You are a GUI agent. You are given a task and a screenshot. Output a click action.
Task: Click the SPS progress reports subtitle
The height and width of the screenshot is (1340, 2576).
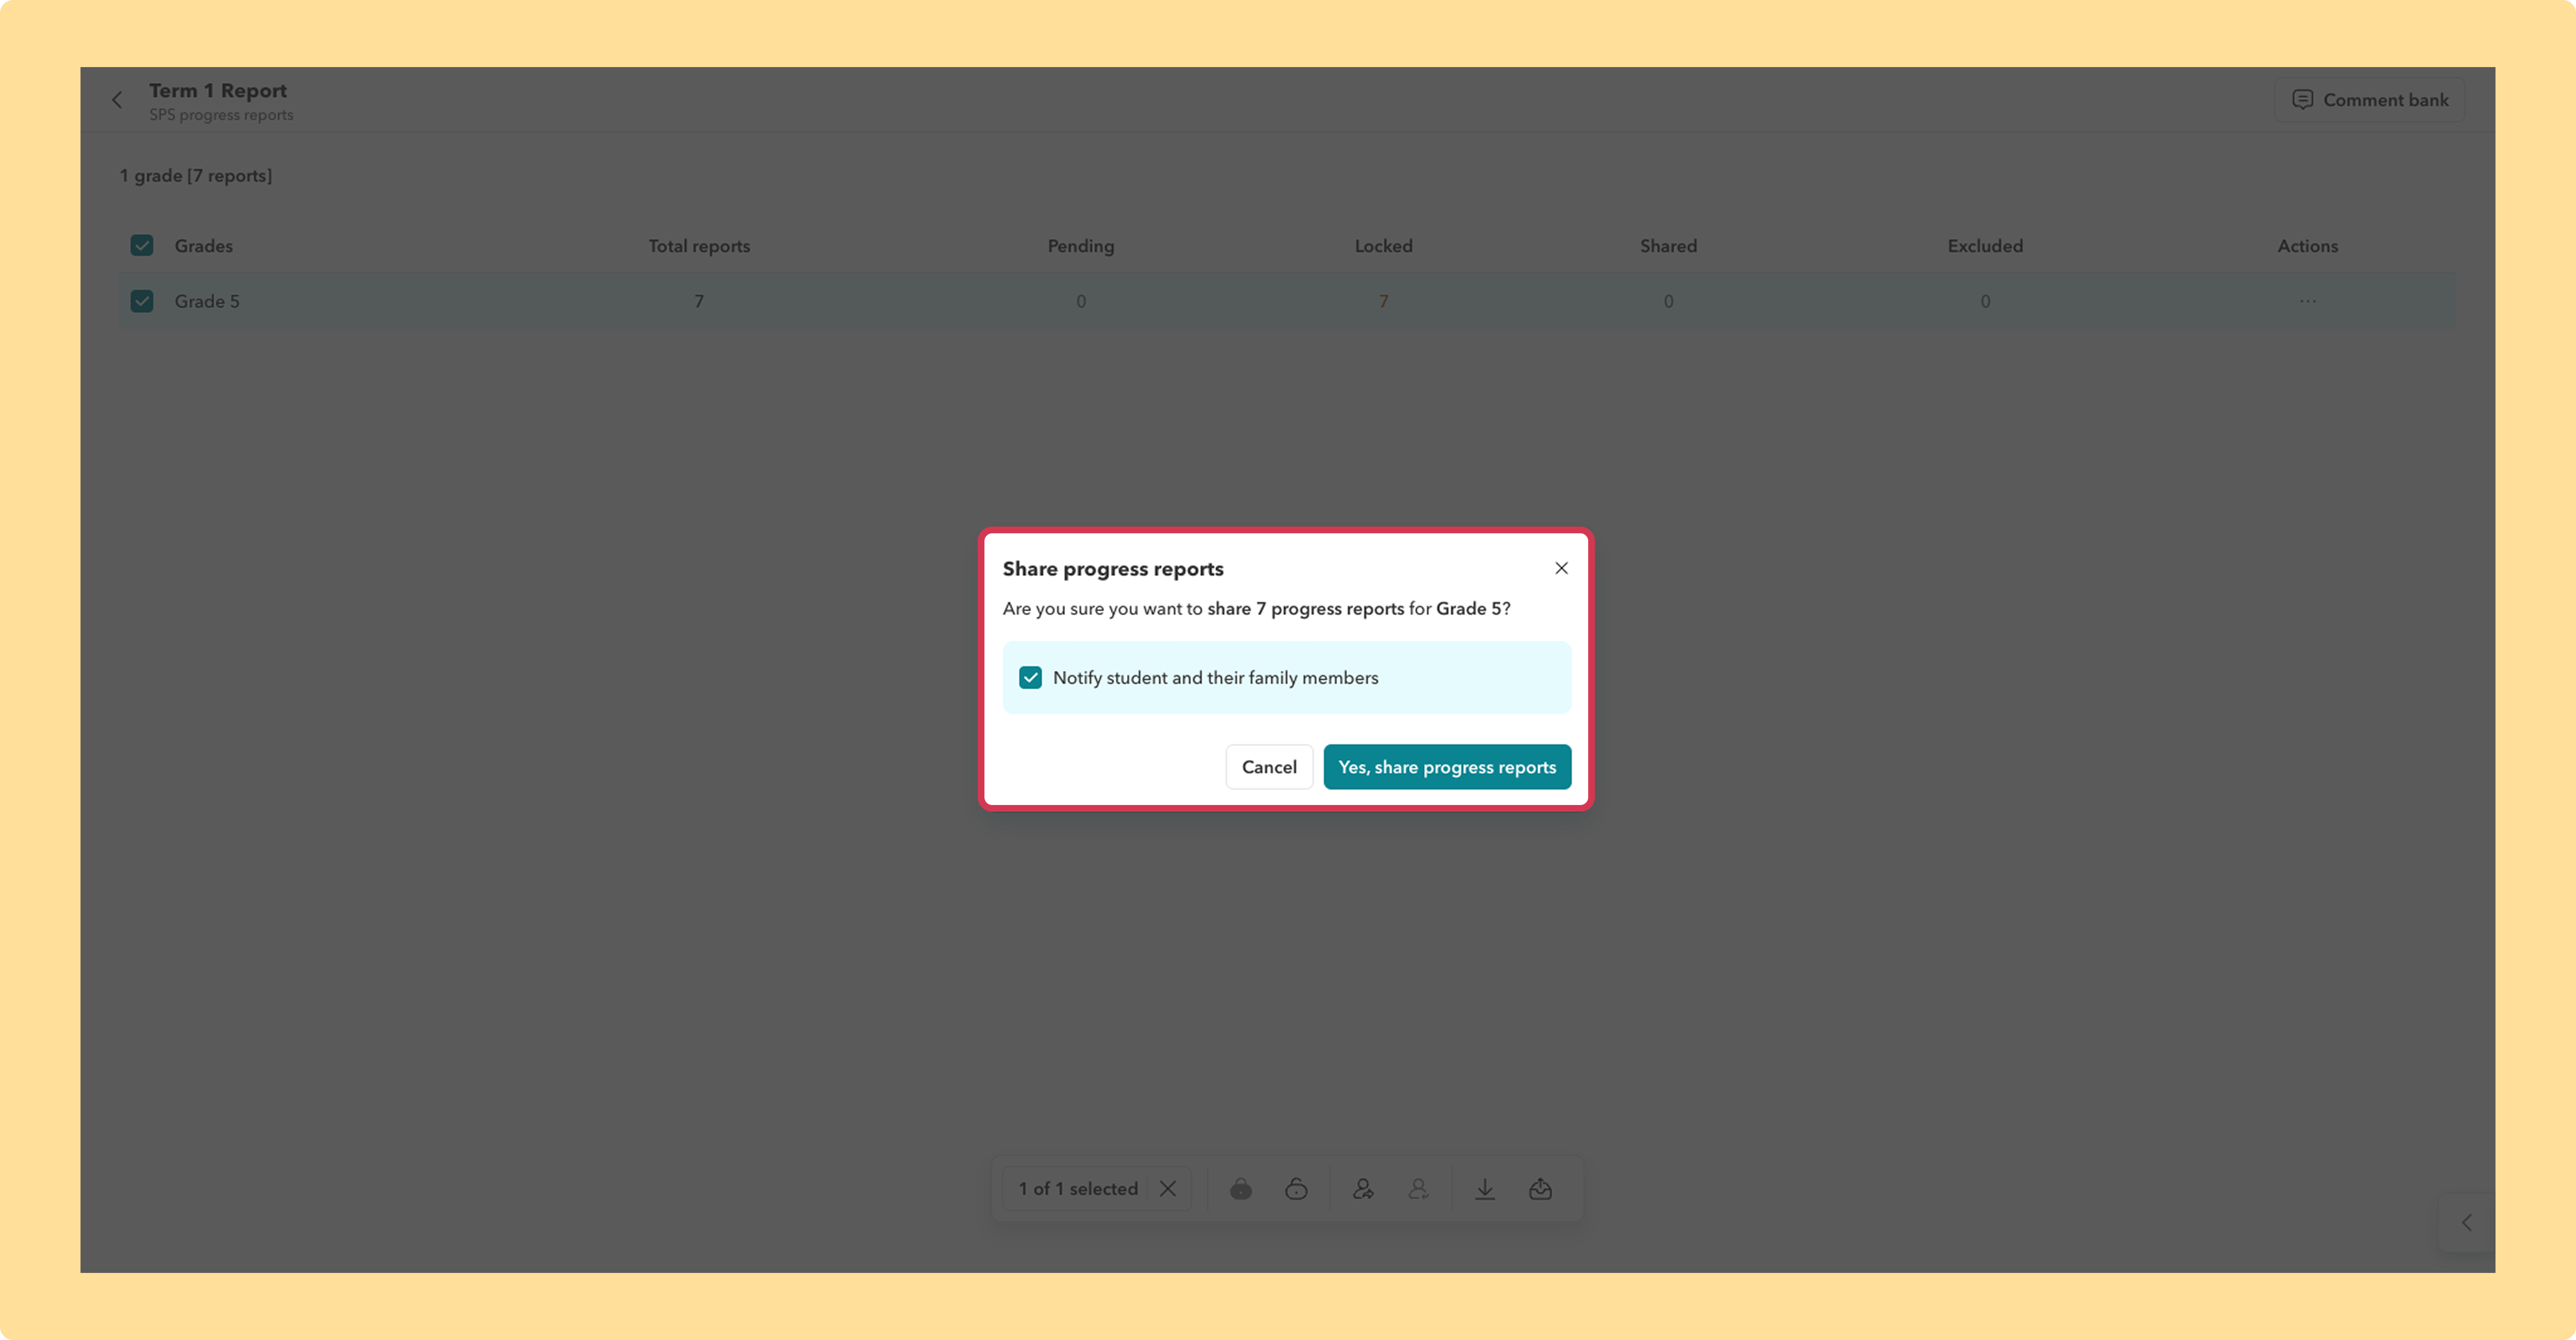coord(221,115)
